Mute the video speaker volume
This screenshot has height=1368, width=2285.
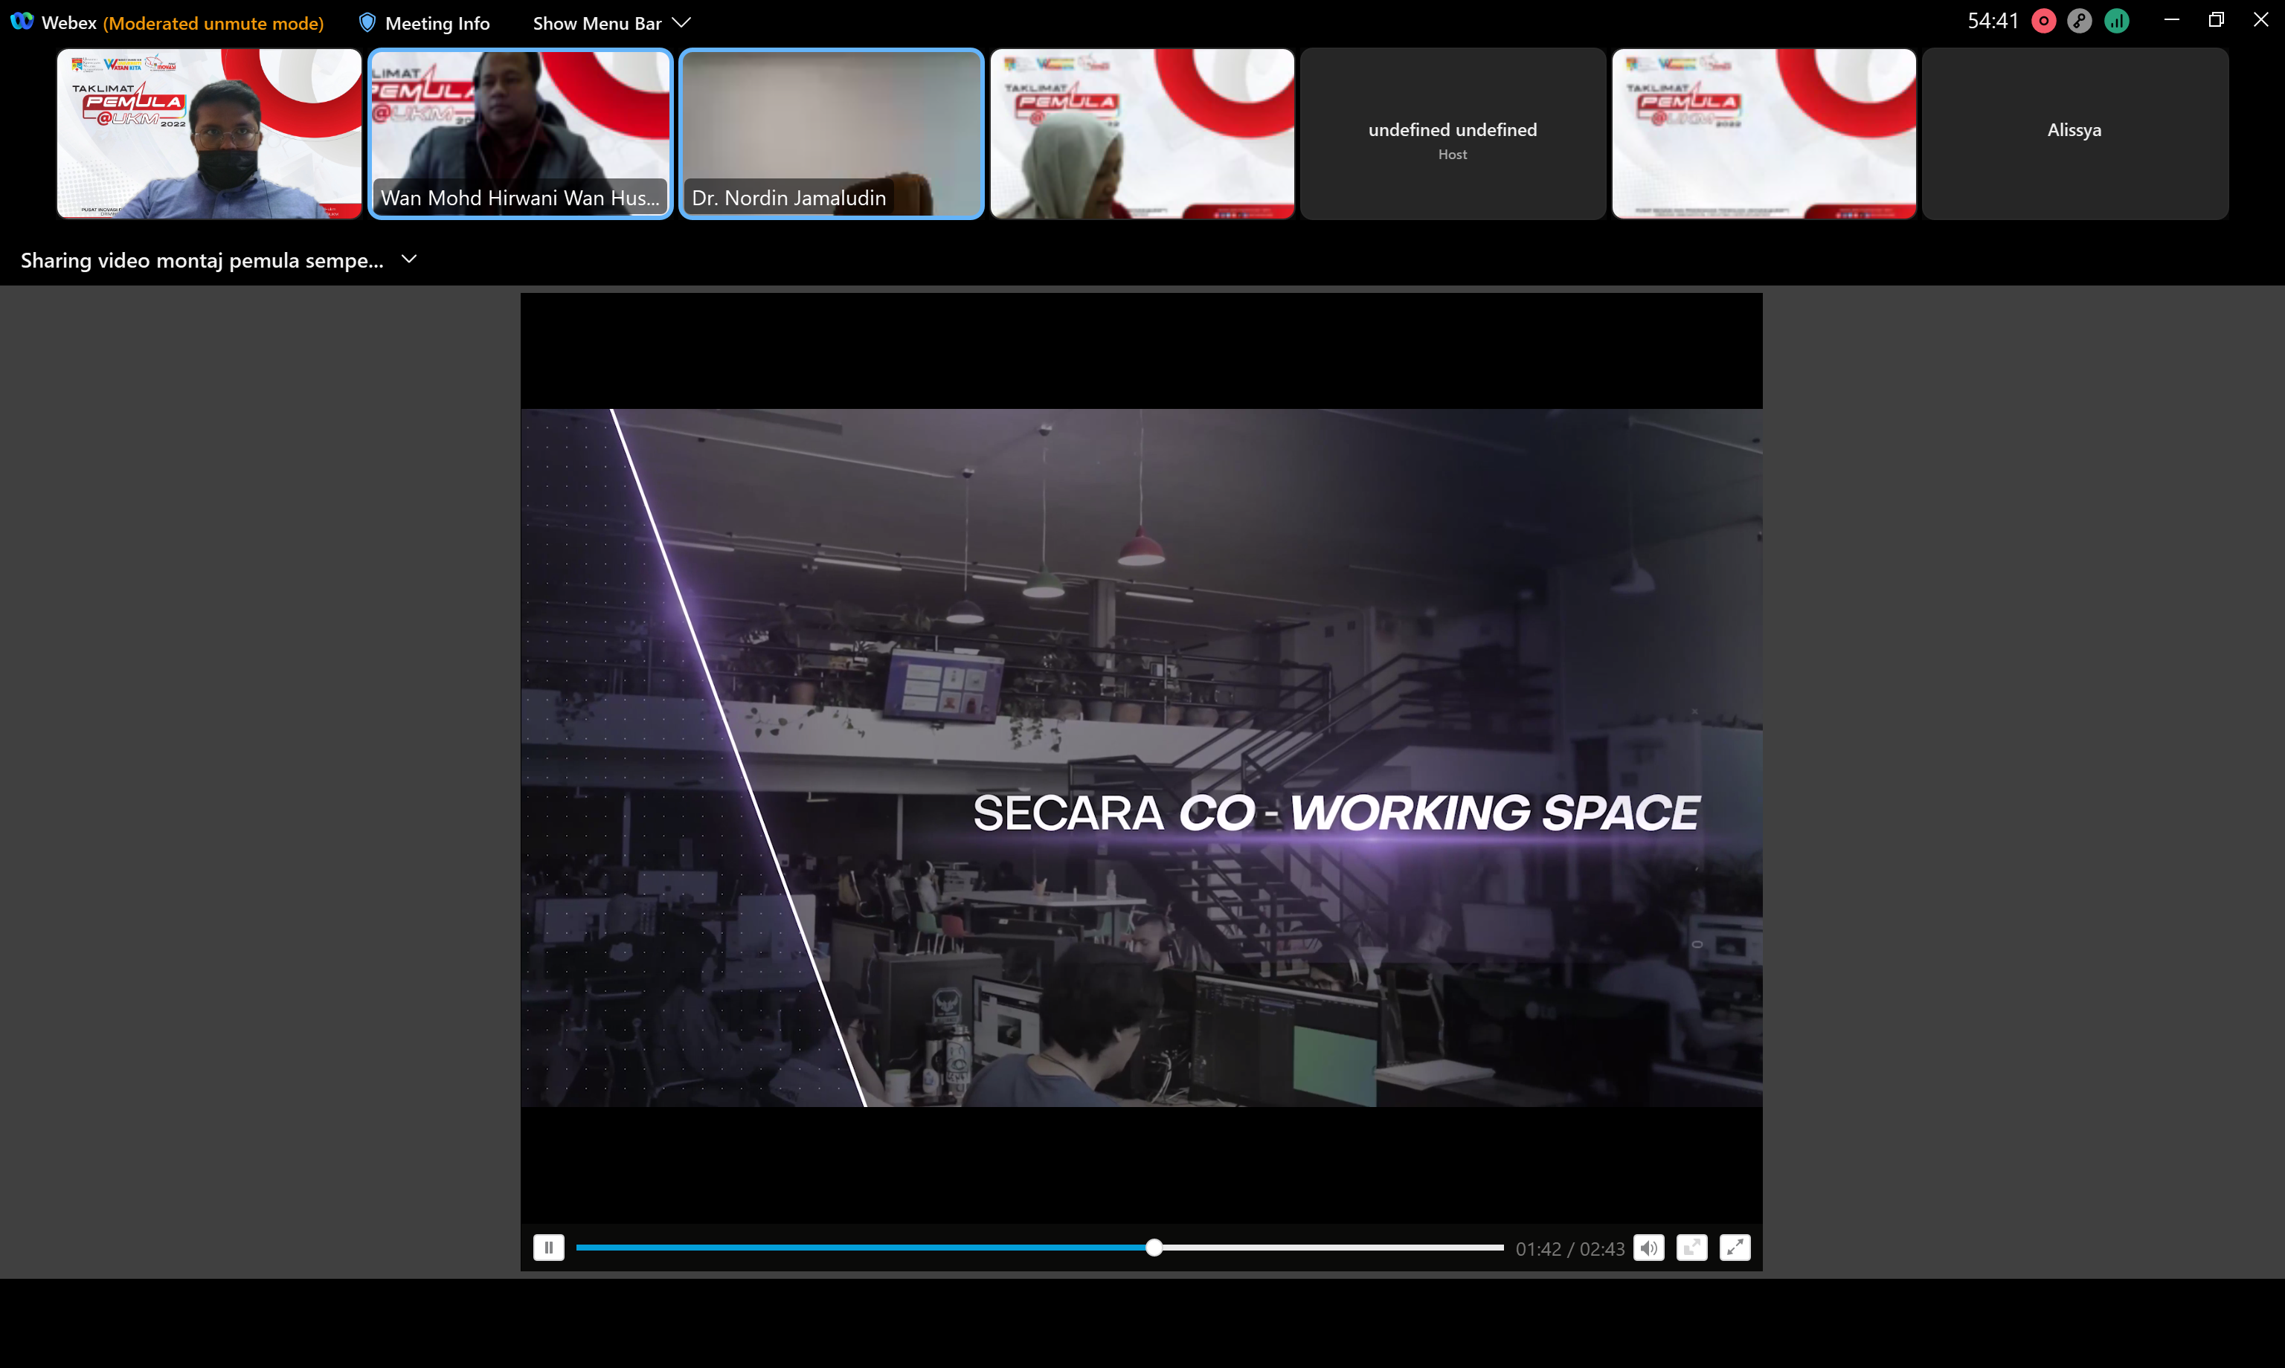coord(1649,1248)
